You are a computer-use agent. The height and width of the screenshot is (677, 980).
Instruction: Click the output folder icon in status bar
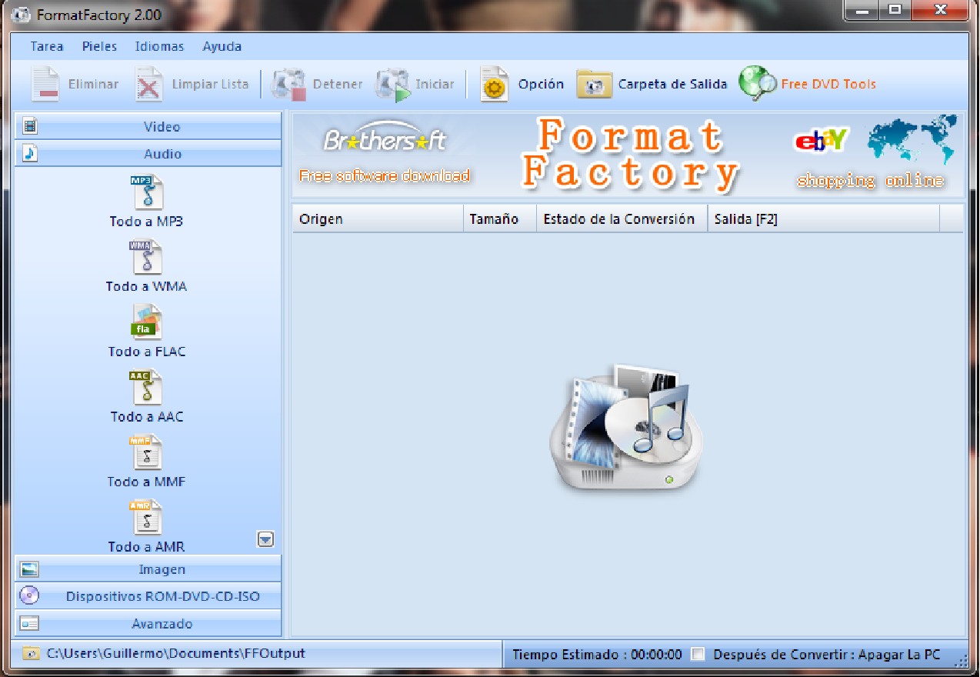tap(31, 653)
